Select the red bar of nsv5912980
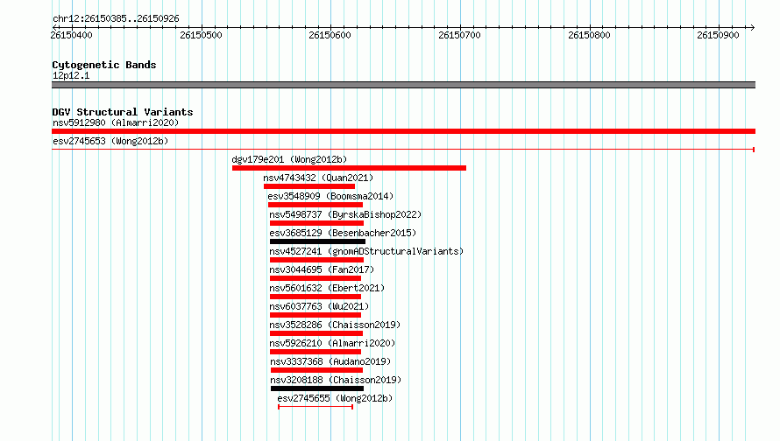This screenshot has width=780, height=441. tap(403, 131)
